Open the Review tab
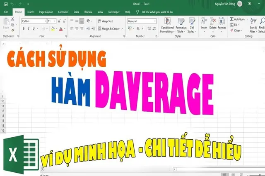 point(88,12)
